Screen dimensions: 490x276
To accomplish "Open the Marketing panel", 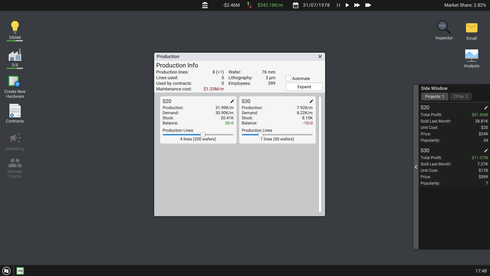I will [15, 138].
